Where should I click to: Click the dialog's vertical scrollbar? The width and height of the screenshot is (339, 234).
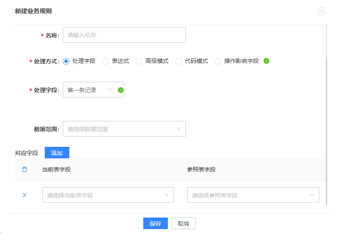tap(326, 131)
